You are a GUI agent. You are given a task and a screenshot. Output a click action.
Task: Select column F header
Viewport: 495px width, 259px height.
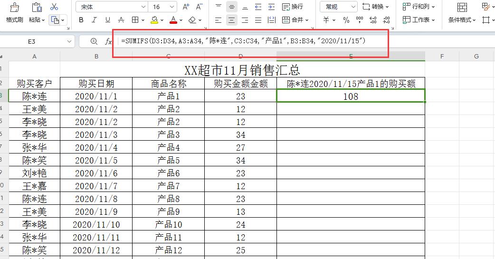tap(442, 56)
